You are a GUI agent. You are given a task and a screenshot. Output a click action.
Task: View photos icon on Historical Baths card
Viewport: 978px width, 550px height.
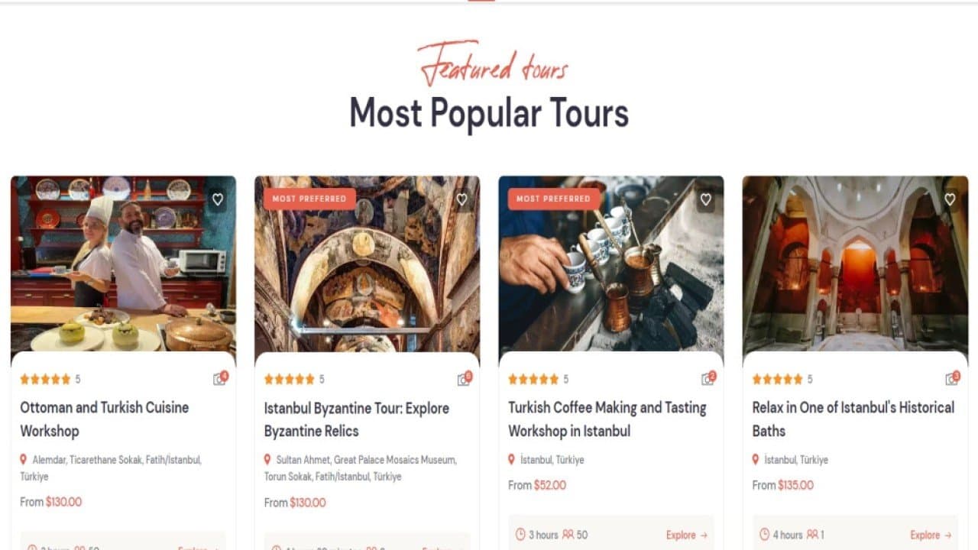point(952,379)
